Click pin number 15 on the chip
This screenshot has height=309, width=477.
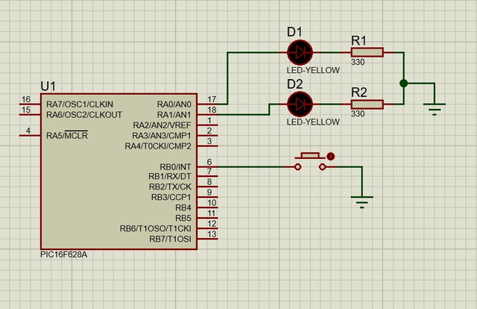pos(26,110)
